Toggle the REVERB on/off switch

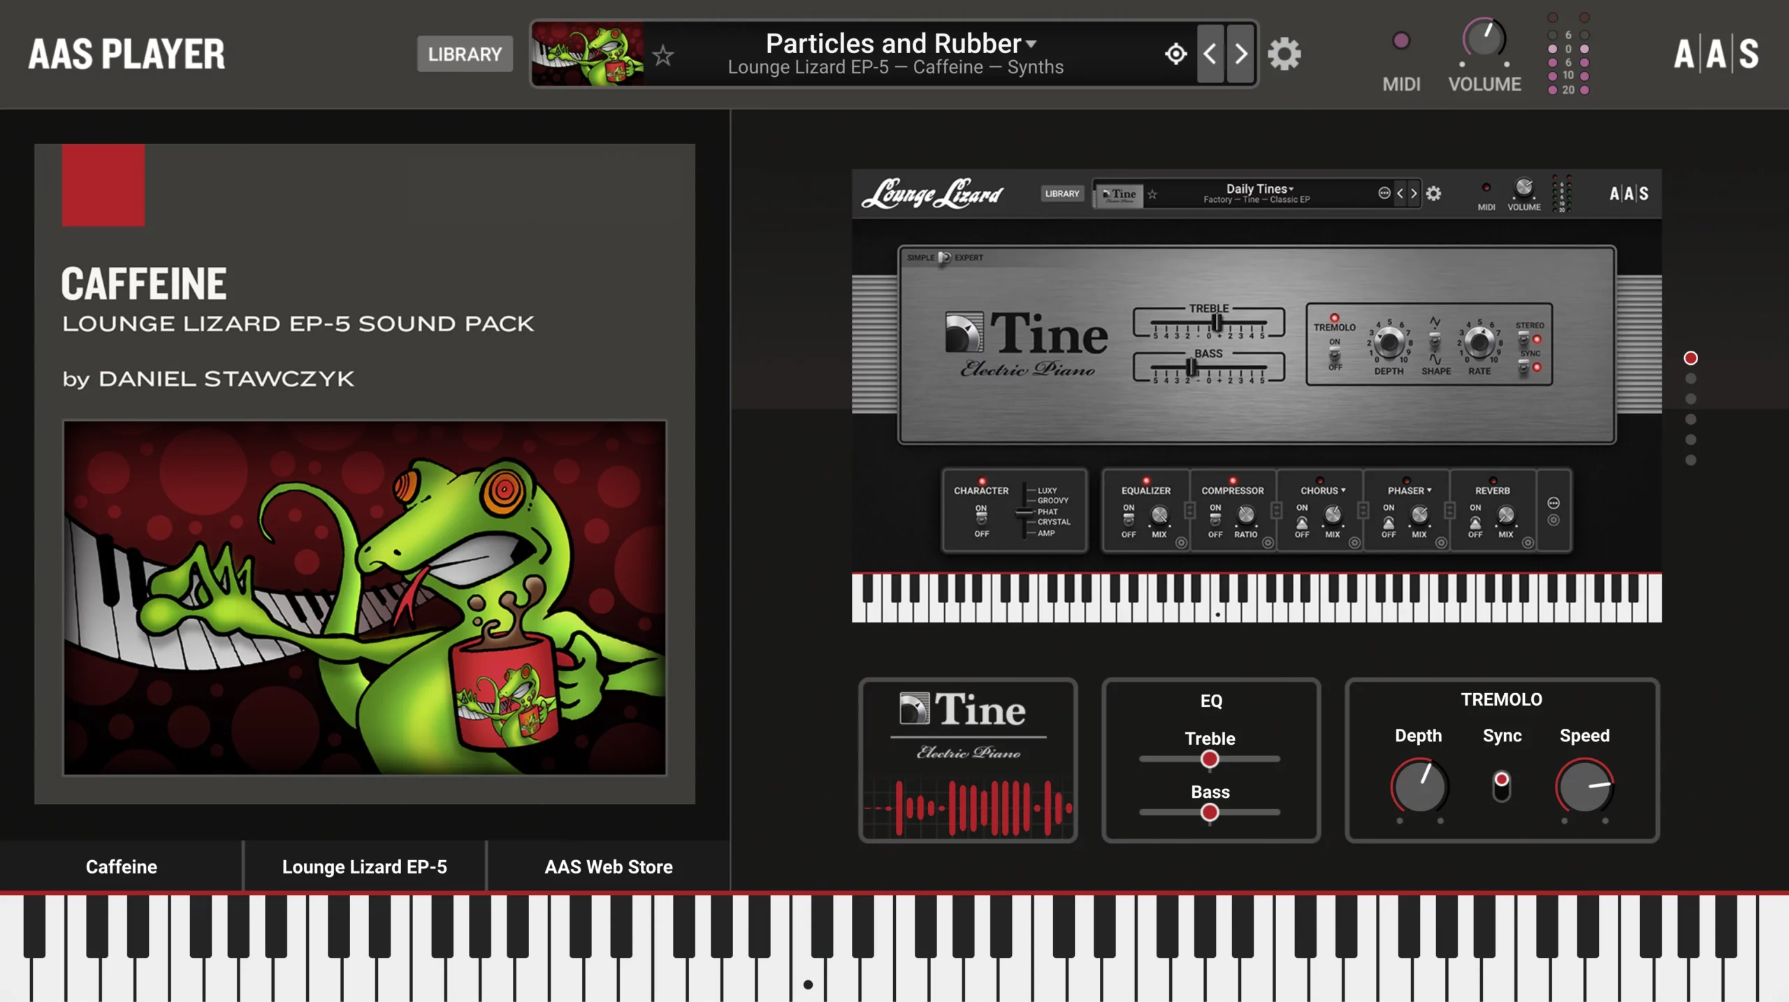[1475, 521]
